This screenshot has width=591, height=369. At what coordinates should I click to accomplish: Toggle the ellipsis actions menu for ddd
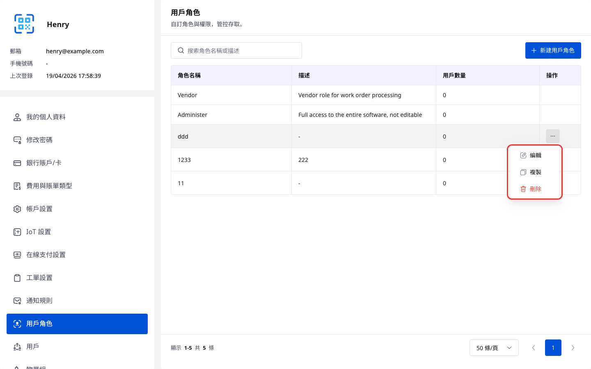553,136
